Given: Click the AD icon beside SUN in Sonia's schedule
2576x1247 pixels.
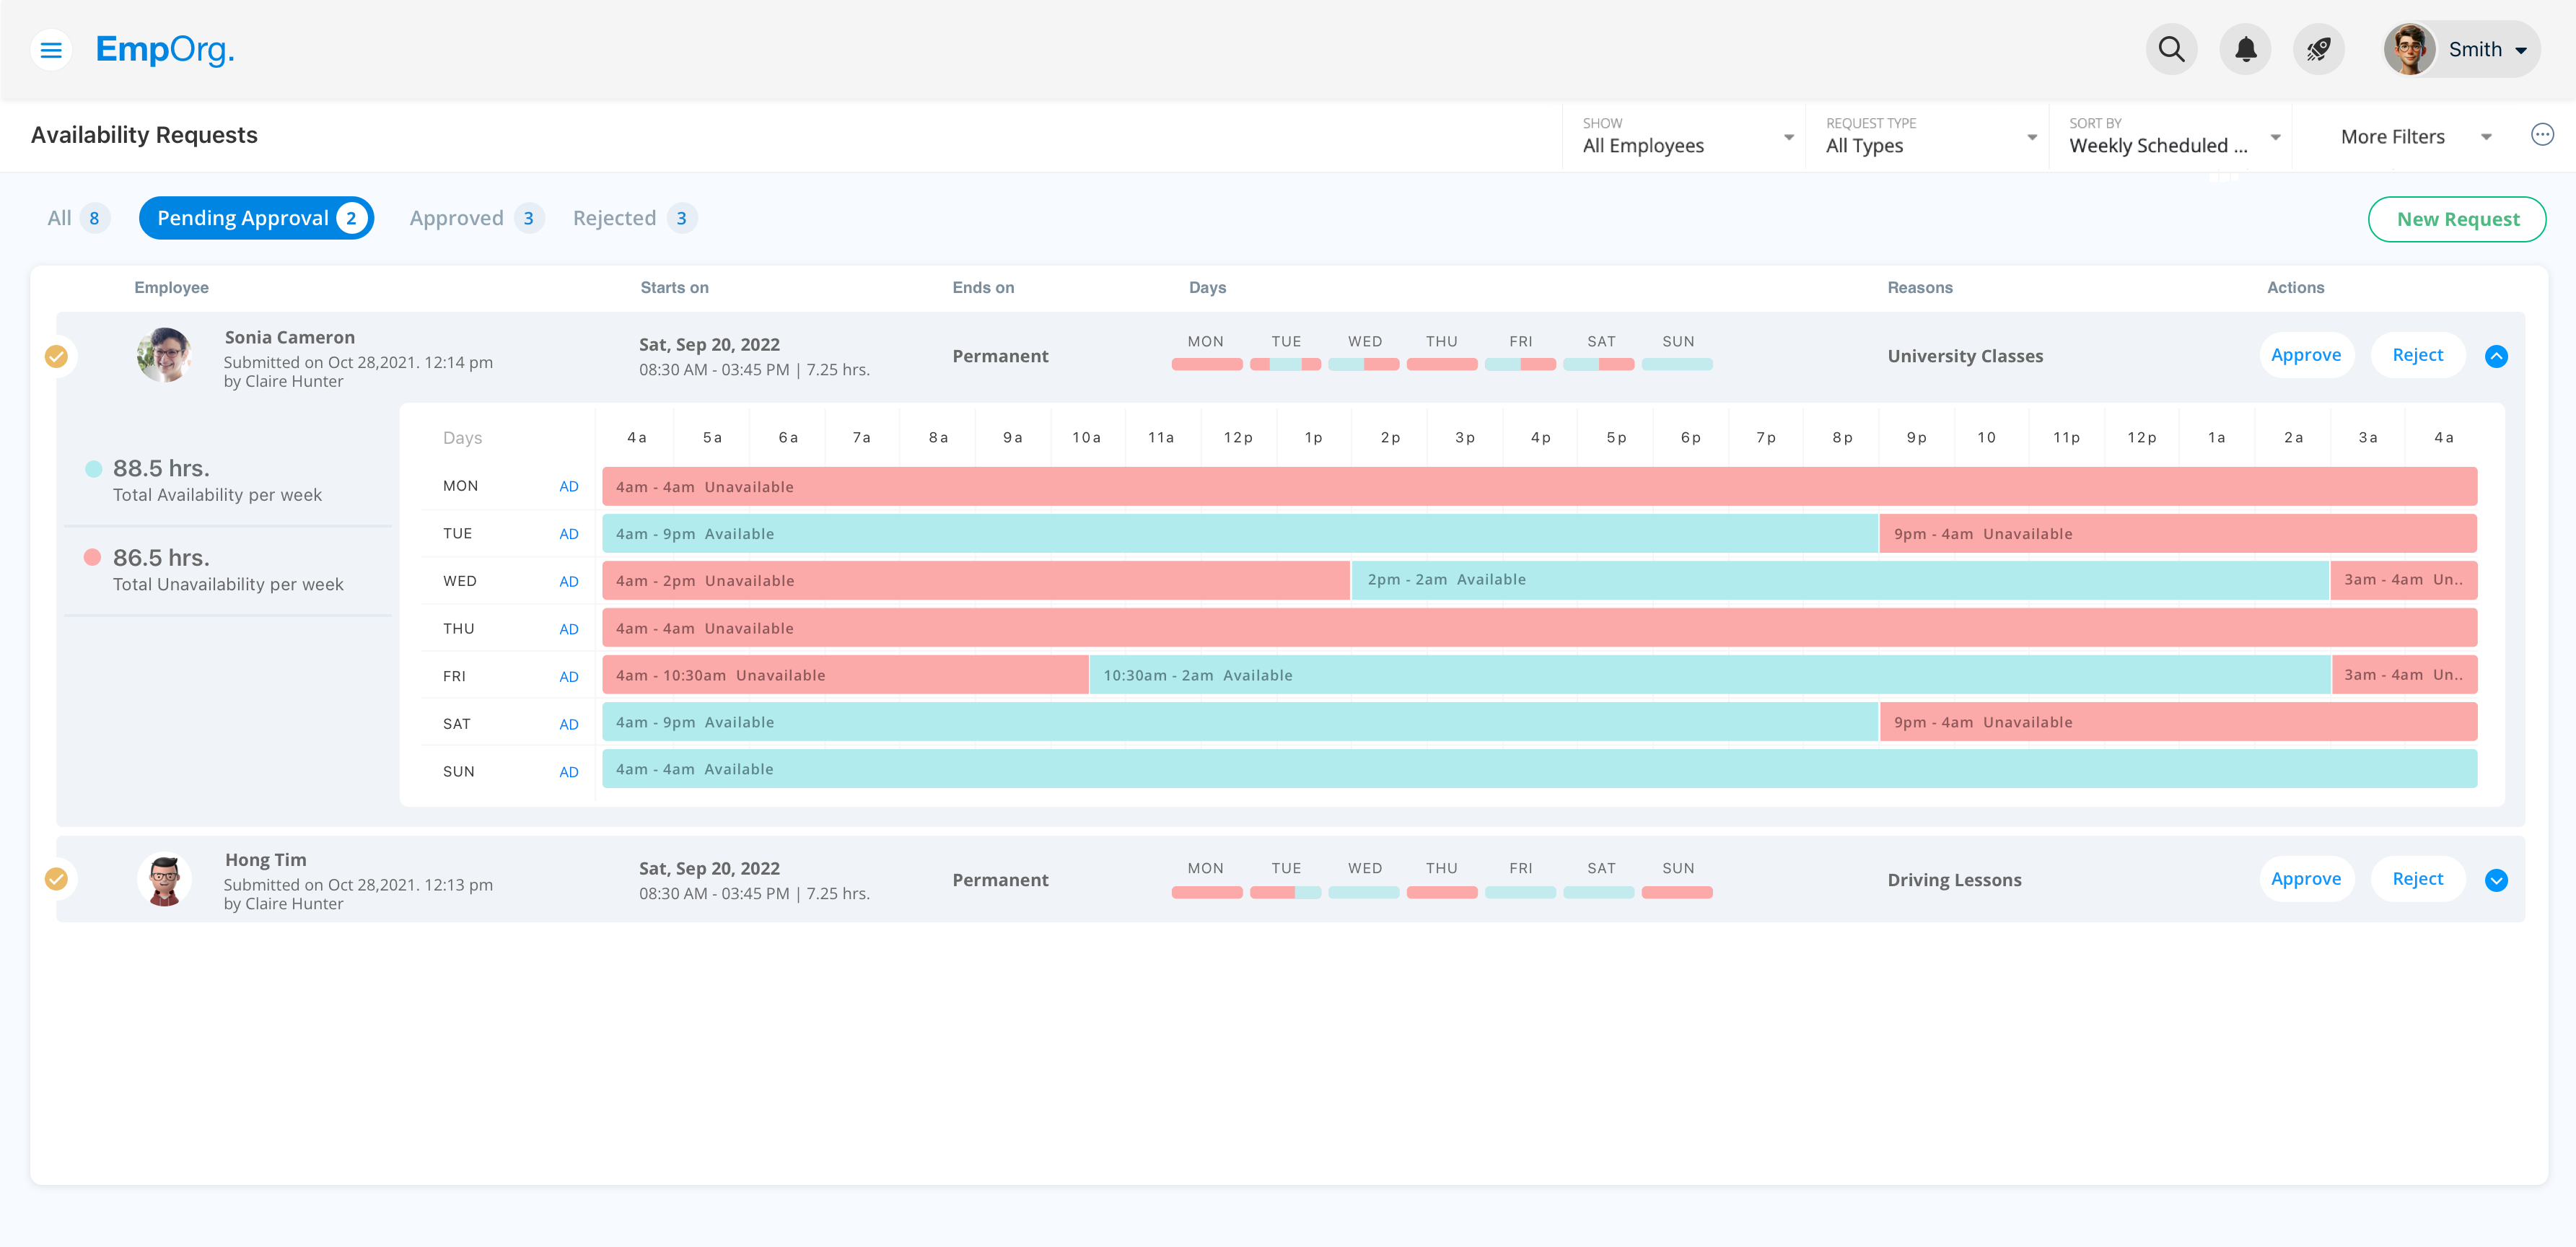Looking at the screenshot, I should pos(568,771).
